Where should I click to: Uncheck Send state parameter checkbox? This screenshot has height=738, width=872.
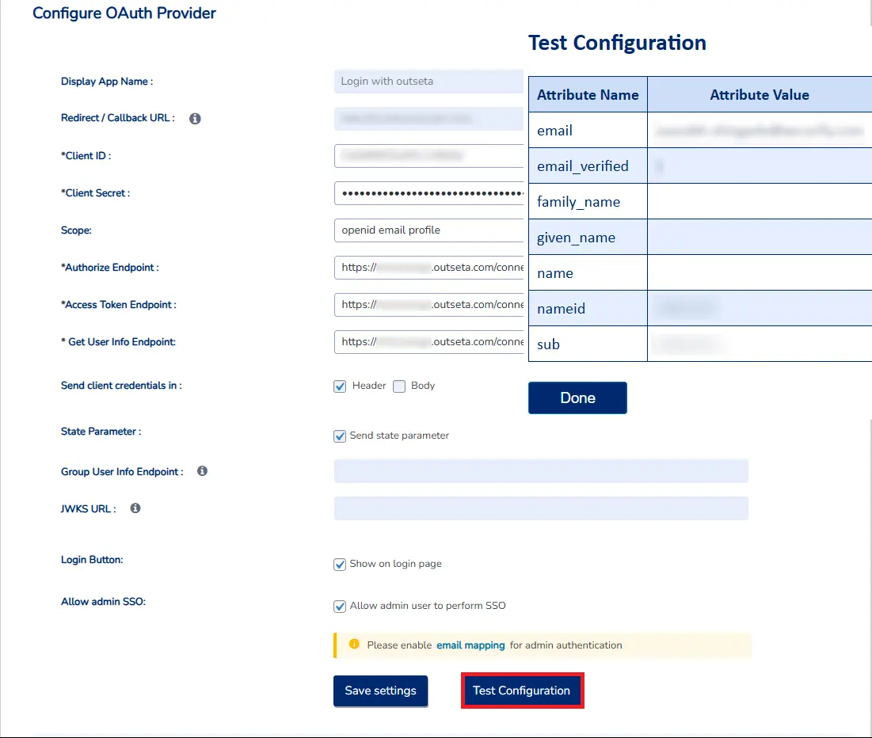(341, 436)
